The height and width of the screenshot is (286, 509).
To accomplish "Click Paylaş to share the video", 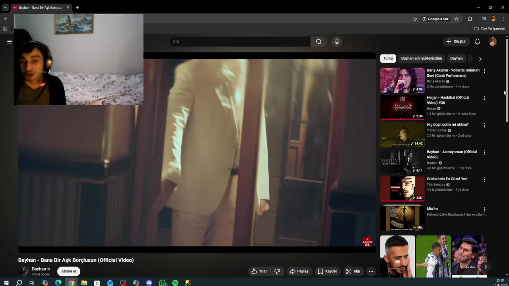I will [x=299, y=271].
